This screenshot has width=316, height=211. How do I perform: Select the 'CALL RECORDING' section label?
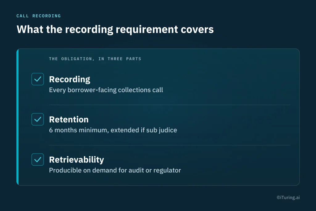click(39, 16)
